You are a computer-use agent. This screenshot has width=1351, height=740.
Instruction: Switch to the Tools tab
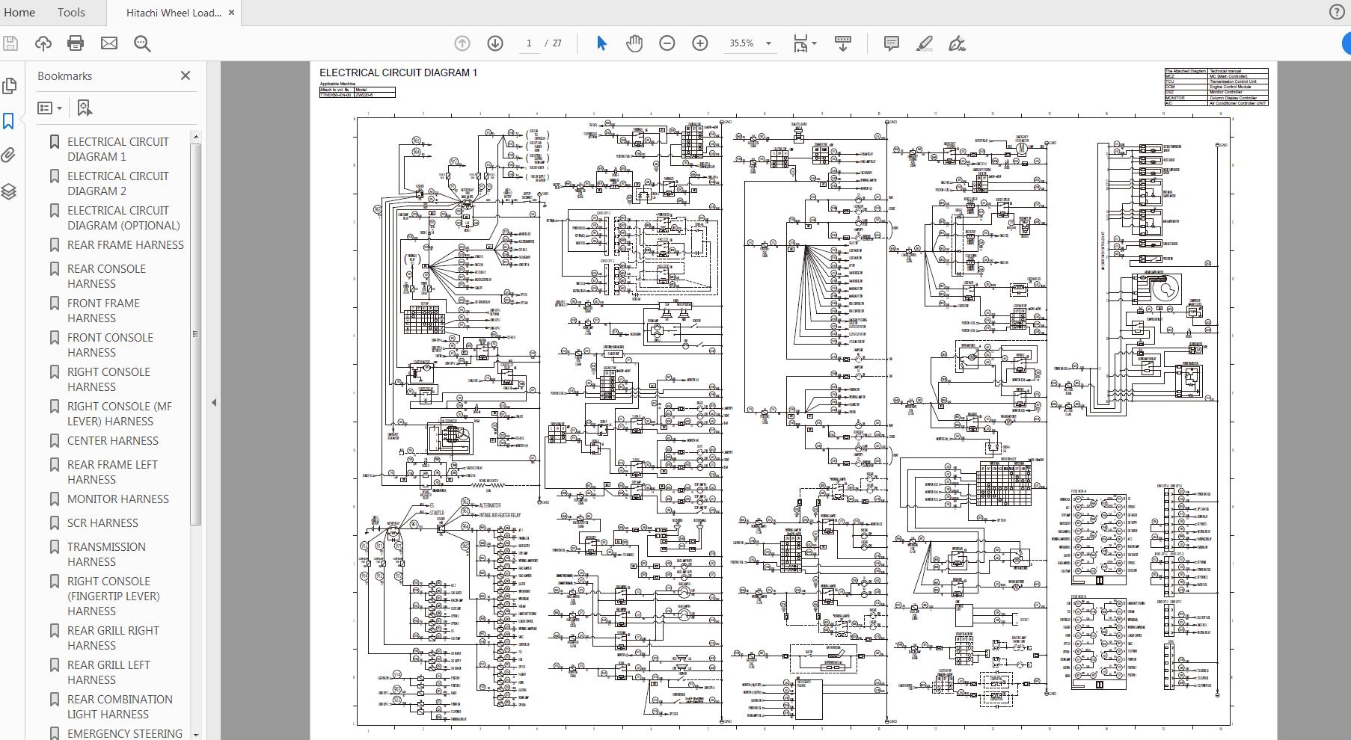71,12
